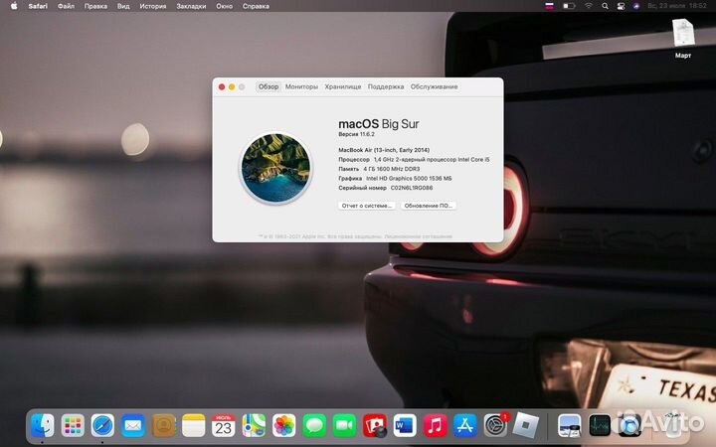Viewport: 716px width, 447px height.
Task: Click the 4 ГБ 1600 MHz DDR3 memory value
Action: point(392,169)
